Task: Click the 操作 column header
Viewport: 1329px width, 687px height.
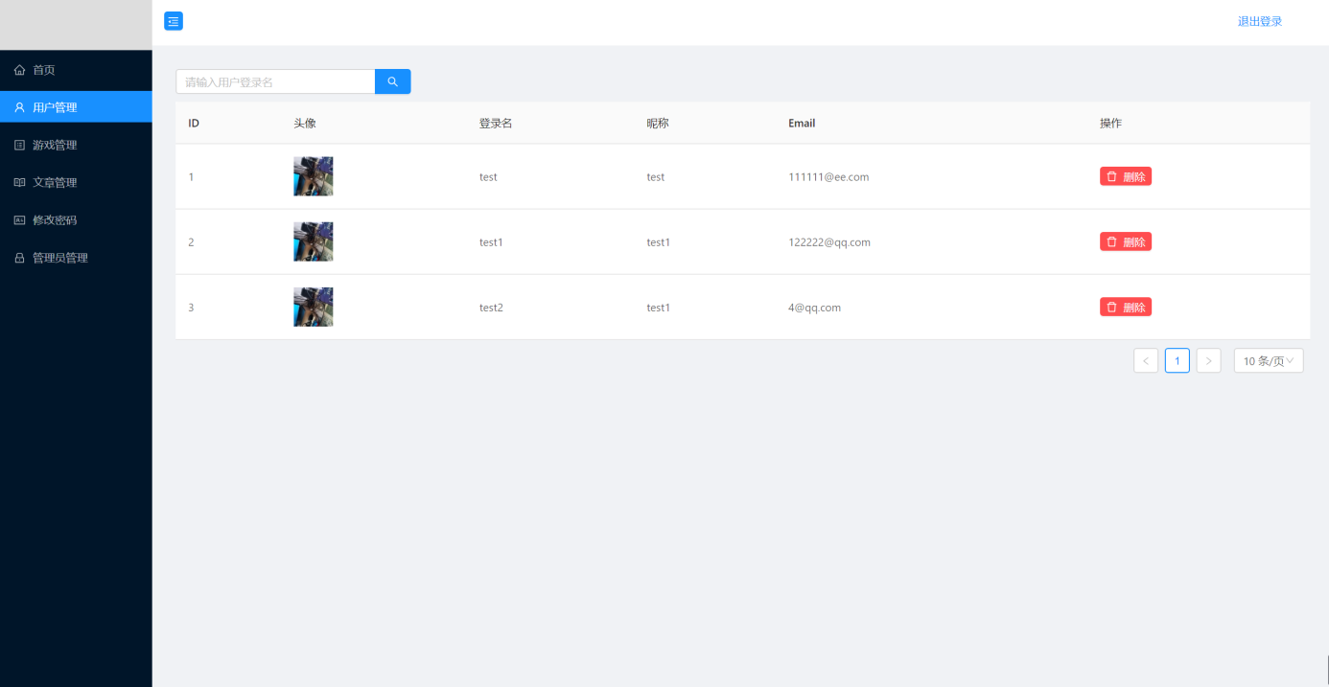Action: point(1111,123)
